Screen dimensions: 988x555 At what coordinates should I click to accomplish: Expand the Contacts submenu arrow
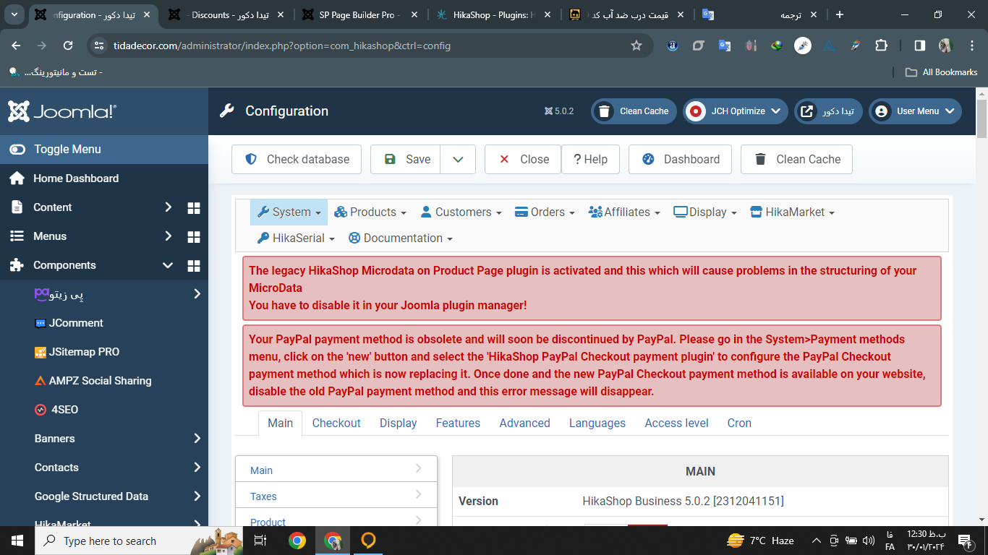click(x=197, y=468)
